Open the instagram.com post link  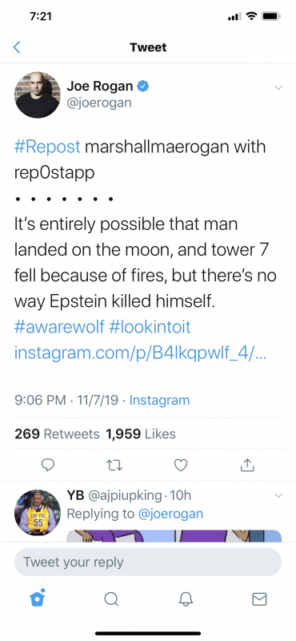[x=141, y=353]
